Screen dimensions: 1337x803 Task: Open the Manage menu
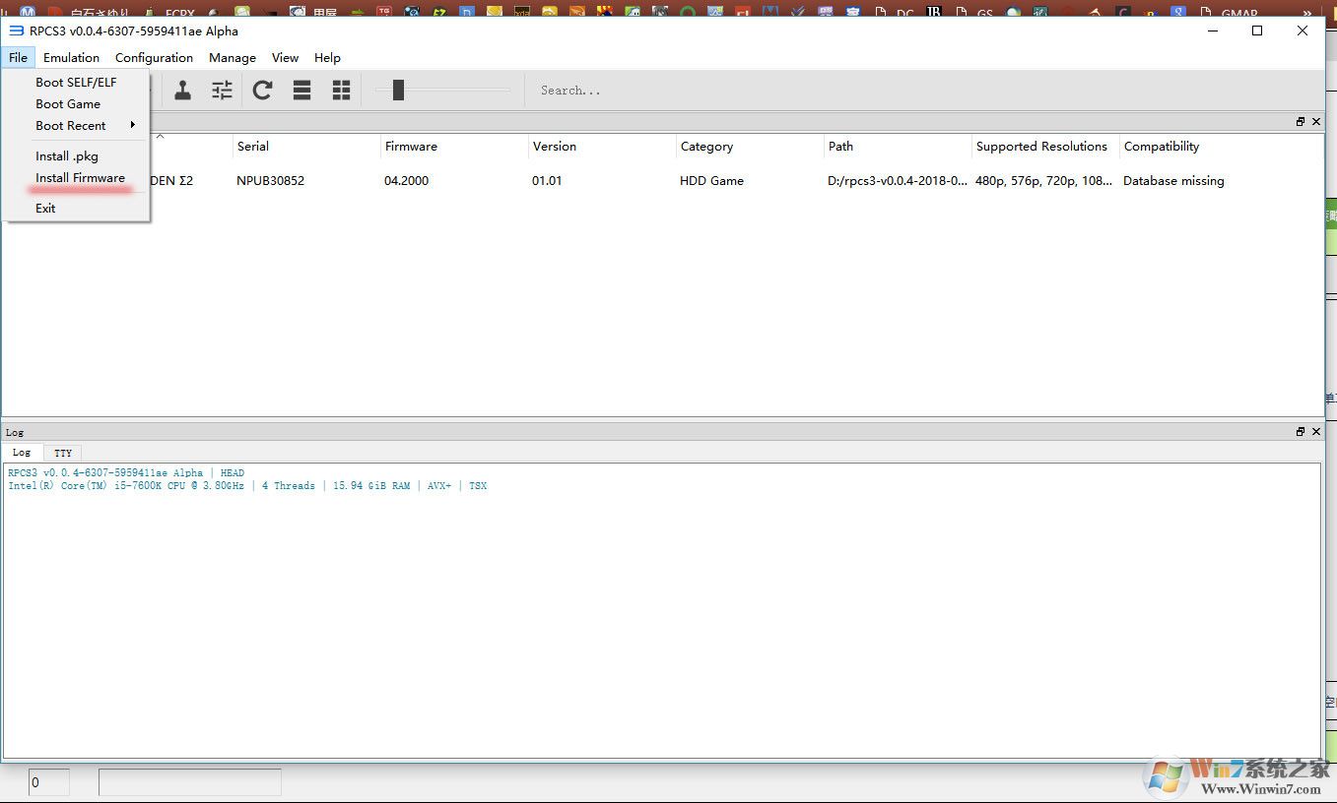pyautogui.click(x=233, y=57)
